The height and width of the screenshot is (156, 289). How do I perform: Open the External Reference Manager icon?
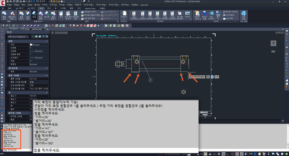68,16
